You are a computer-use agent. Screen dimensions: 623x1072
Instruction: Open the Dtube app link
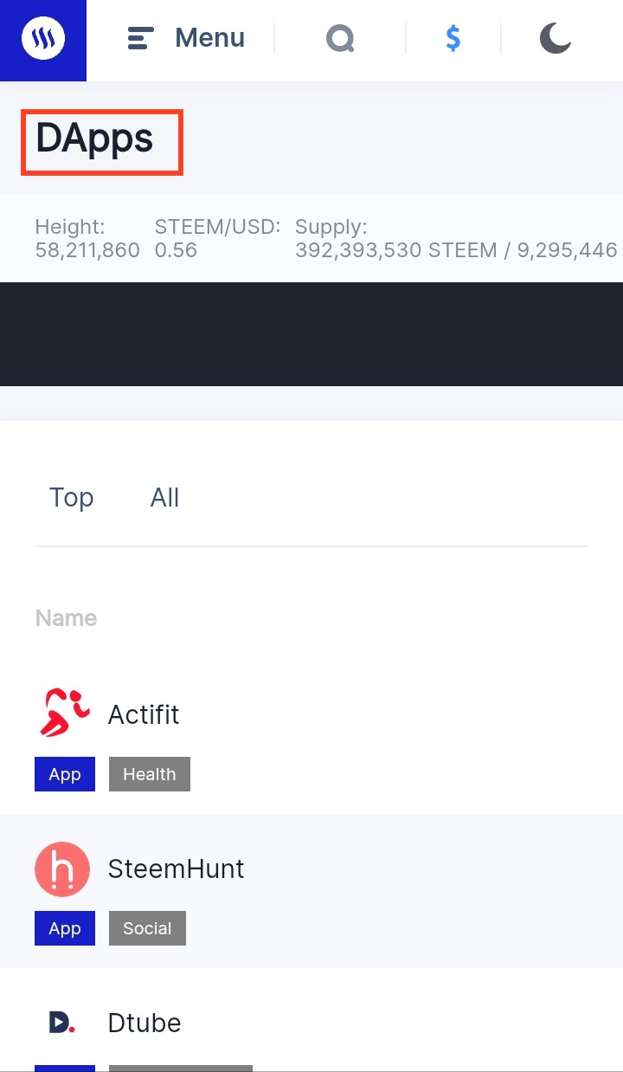[145, 1023]
